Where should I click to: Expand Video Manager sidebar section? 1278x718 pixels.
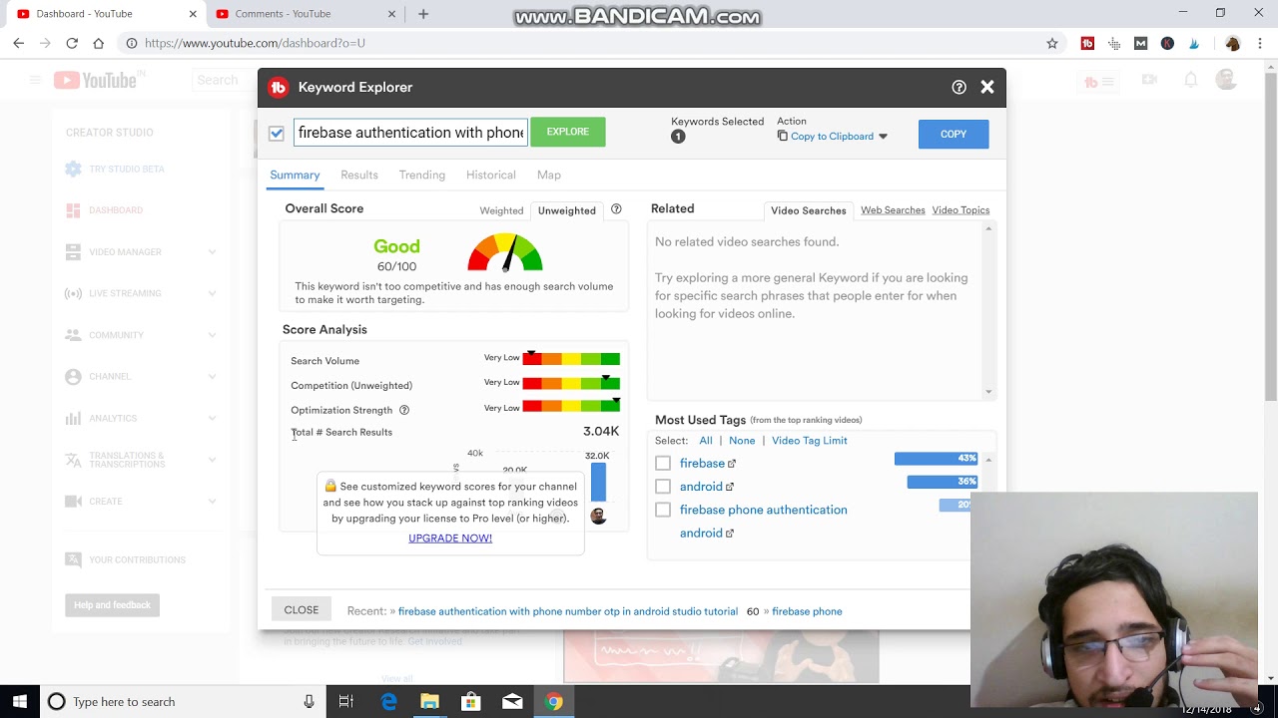[212, 252]
